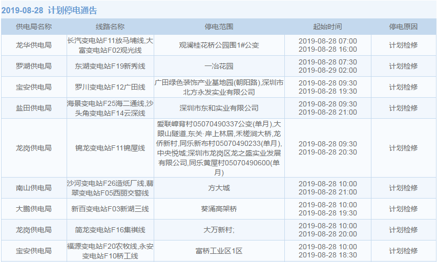Click the 简龙变电站F16集祺线 cell
Viewport: 437px width, 262px height.
tap(110, 230)
